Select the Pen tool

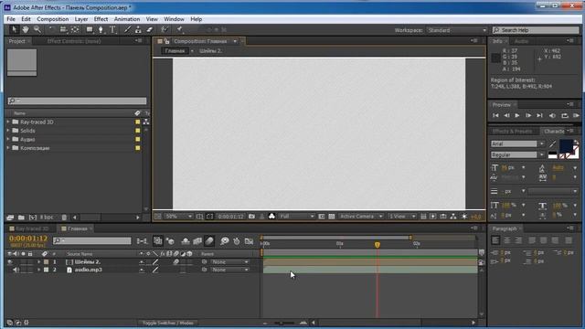[x=101, y=30]
